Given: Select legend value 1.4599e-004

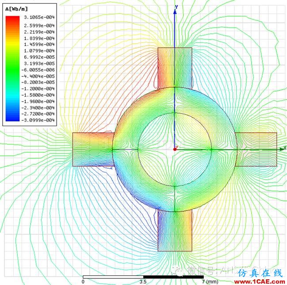Looking at the screenshot, I should tap(39, 45).
